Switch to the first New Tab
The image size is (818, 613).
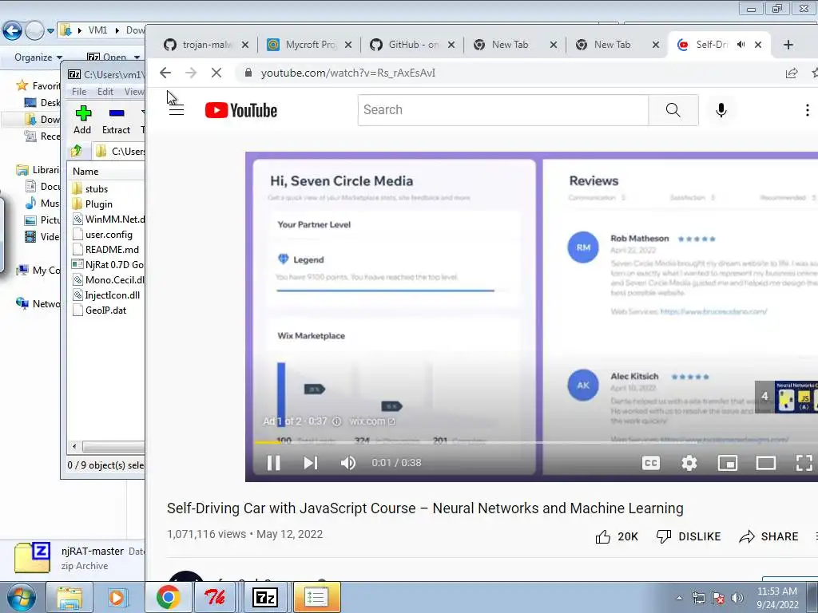point(515,45)
